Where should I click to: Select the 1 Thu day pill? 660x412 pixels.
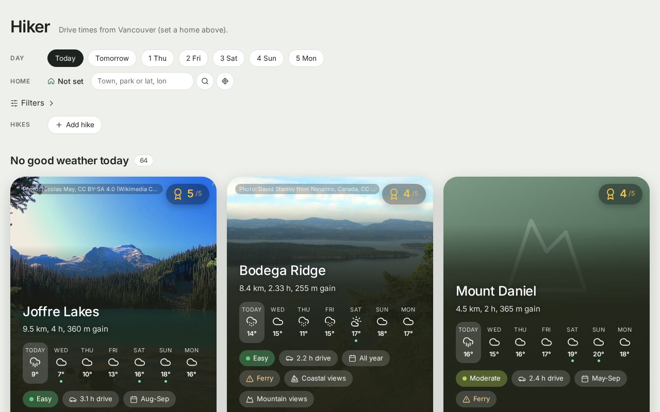point(157,58)
